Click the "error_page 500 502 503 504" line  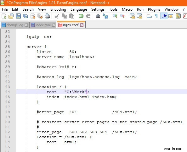click(87, 132)
